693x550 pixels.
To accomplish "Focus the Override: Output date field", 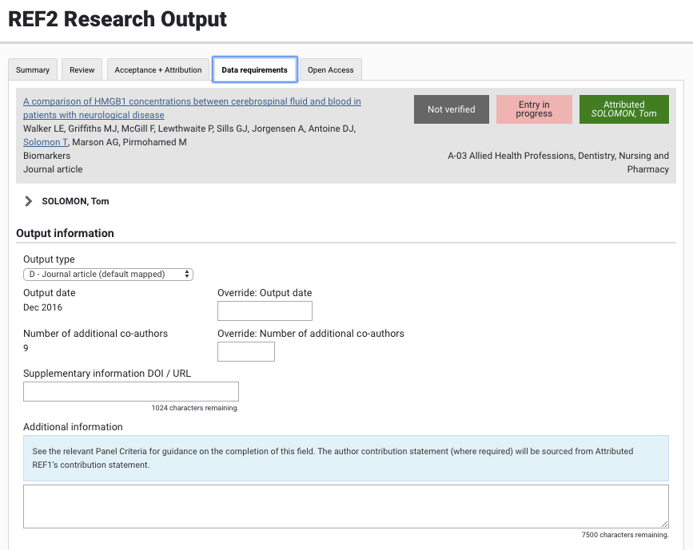I will coord(265,311).
